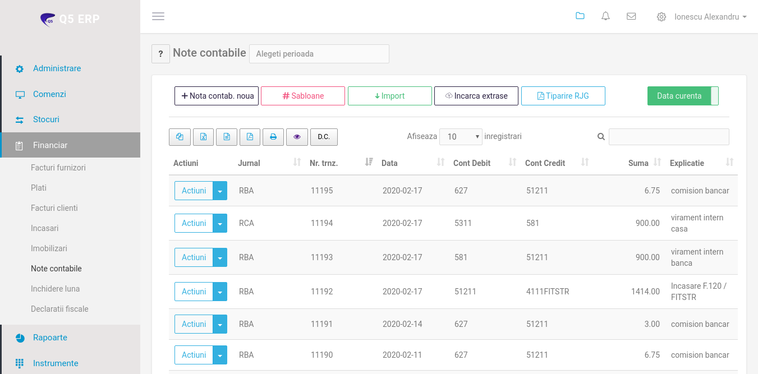Click the print table icon
The width and height of the screenshot is (758, 374).
pos(273,137)
